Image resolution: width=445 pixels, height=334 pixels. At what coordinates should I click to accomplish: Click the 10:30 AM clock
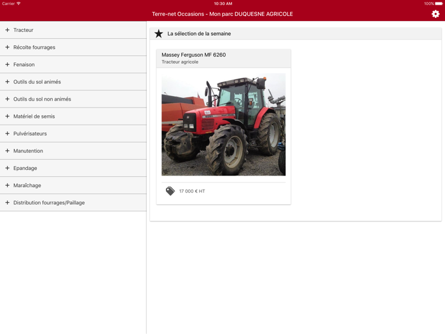click(223, 4)
